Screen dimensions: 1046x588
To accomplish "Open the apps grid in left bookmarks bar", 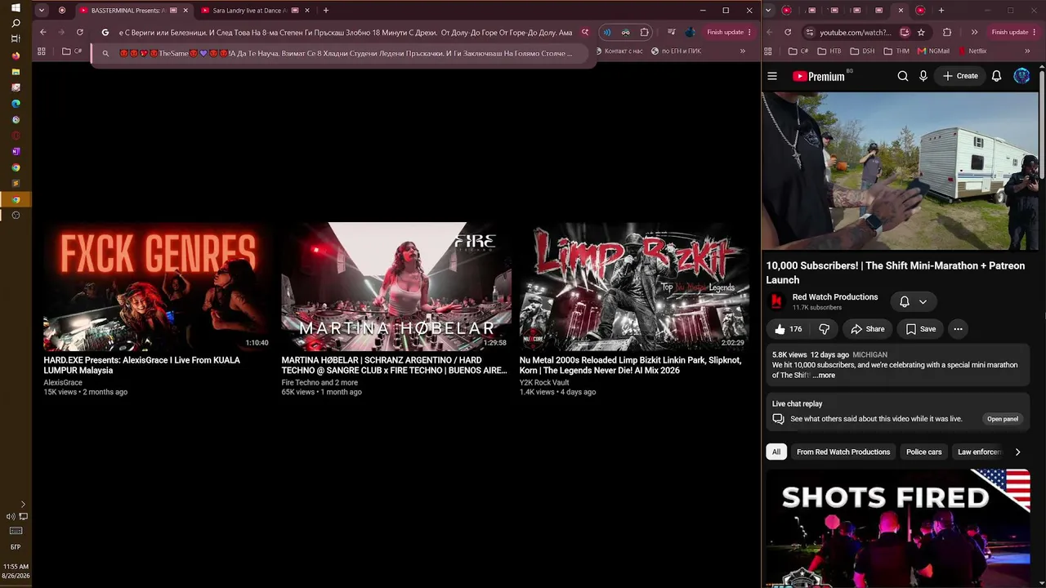I will pos(42,51).
